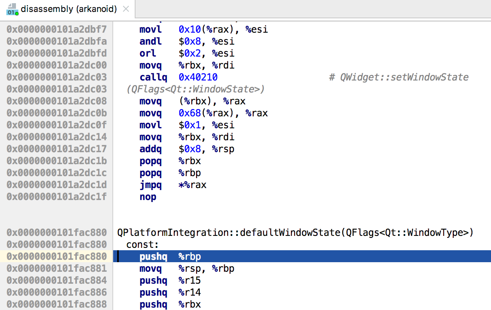Screen dimensions: 491x310
Task: Click the QPlatformIntegration::defaultWindowState function label
Action: tap(295, 233)
